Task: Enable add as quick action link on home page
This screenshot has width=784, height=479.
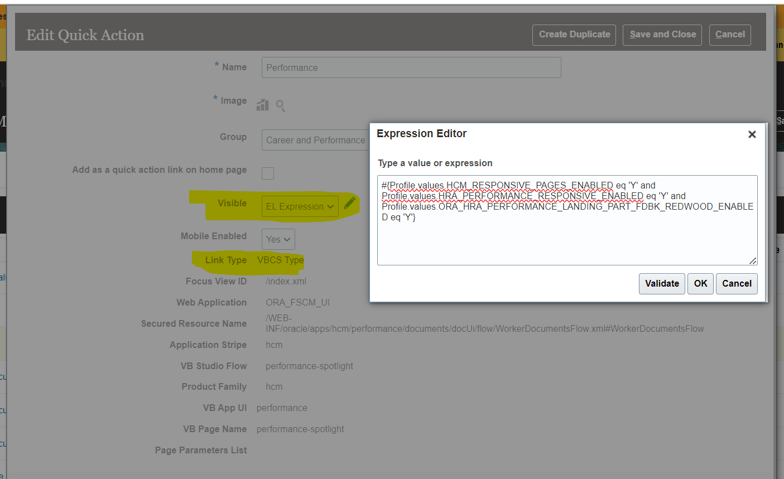Action: pyautogui.click(x=268, y=173)
